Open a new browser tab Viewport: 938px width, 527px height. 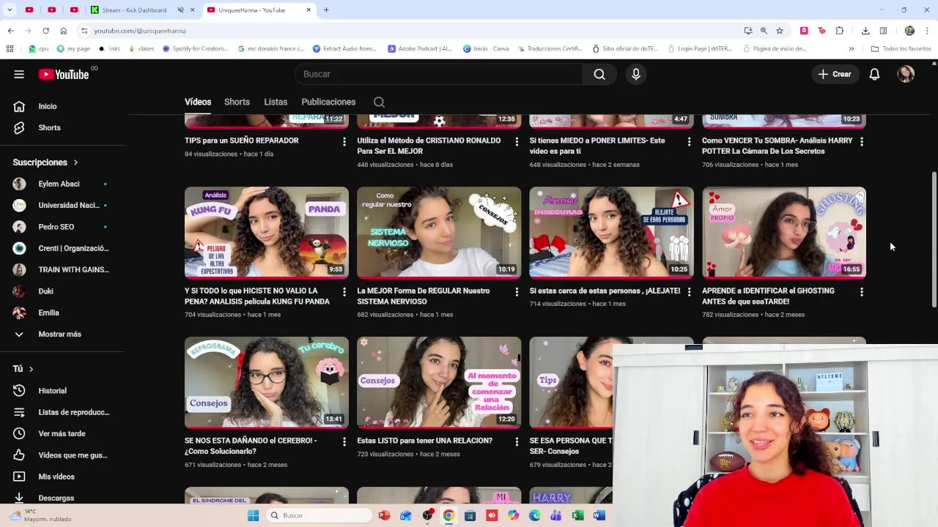[x=326, y=10]
